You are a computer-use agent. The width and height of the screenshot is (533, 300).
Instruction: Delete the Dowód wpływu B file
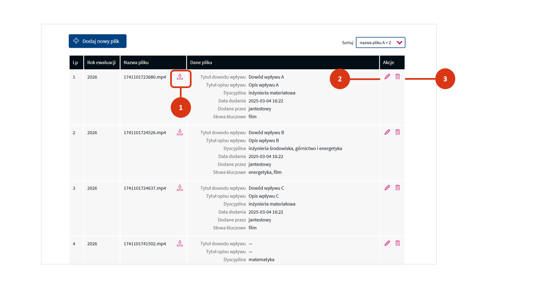point(398,132)
